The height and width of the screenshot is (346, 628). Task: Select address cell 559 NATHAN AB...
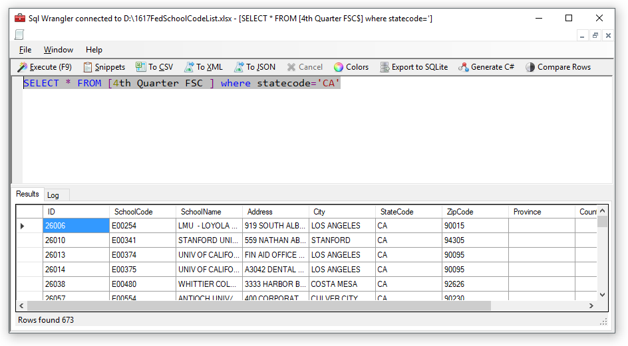click(x=275, y=240)
